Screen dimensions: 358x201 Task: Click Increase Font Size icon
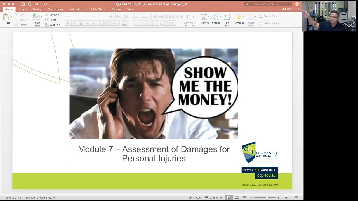[x=112, y=16]
